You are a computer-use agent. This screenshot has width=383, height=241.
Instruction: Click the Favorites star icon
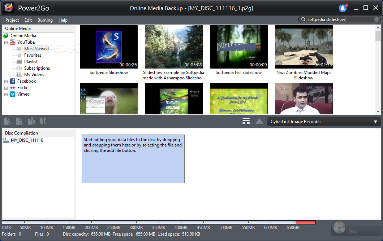[x=20, y=55]
